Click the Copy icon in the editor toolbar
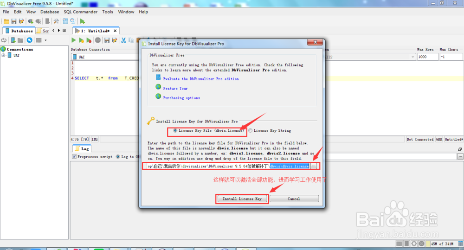This screenshot has height=250, width=464. [x=131, y=40]
